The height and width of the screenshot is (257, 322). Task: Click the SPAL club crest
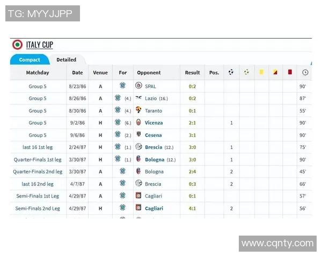(139, 86)
